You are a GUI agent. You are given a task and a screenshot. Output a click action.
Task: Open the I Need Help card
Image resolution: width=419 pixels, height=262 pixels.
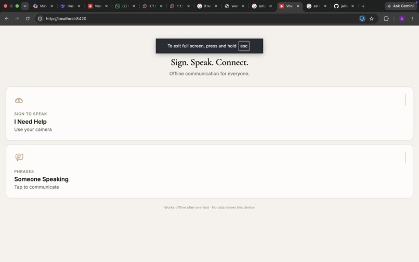coord(209,114)
